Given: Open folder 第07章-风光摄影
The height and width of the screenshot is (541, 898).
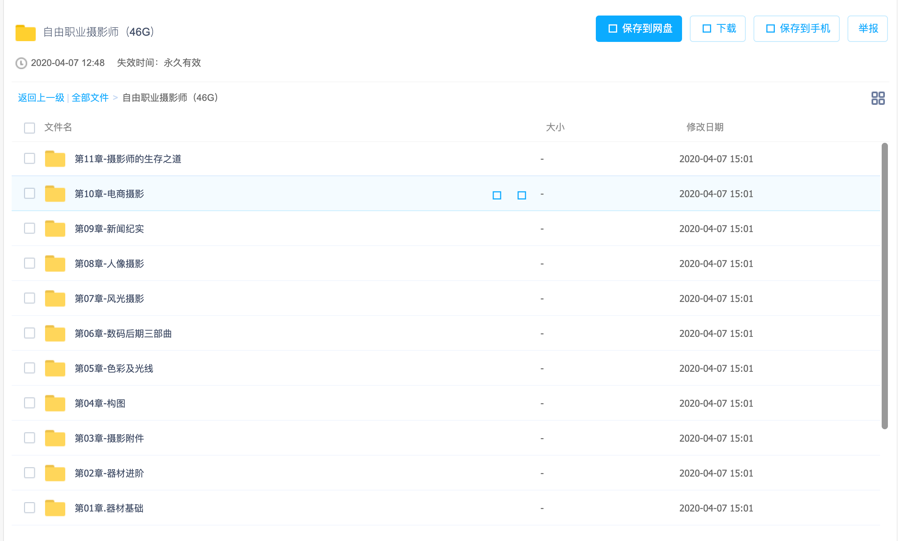Looking at the screenshot, I should pyautogui.click(x=109, y=298).
